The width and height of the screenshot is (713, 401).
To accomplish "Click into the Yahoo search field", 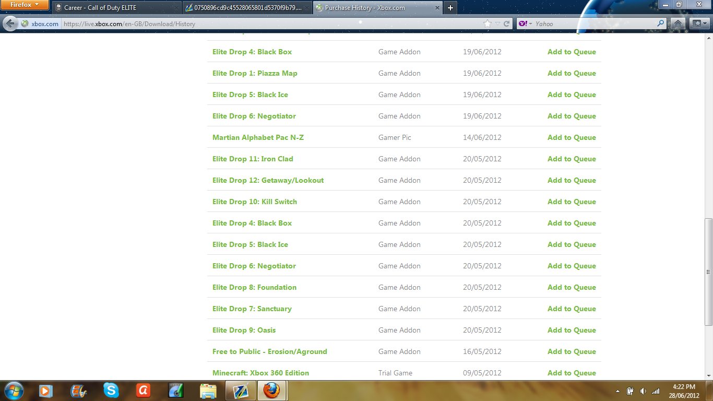I will point(594,23).
